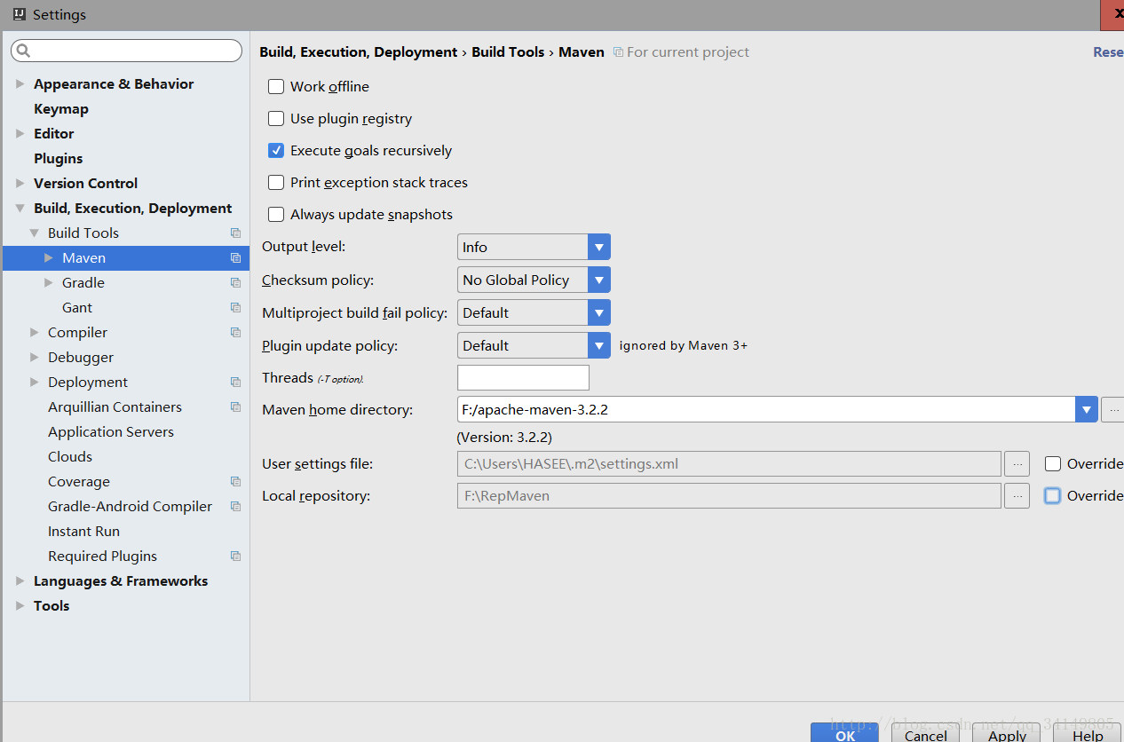Click the Local repository path field
Viewport: 1124px width, 742px height.
729,495
